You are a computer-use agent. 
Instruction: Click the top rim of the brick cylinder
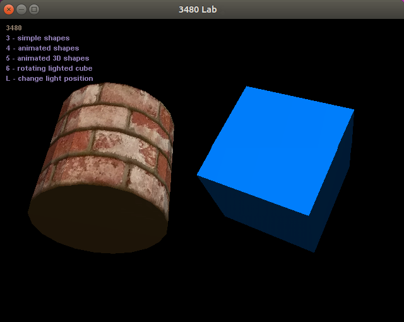(x=120, y=88)
